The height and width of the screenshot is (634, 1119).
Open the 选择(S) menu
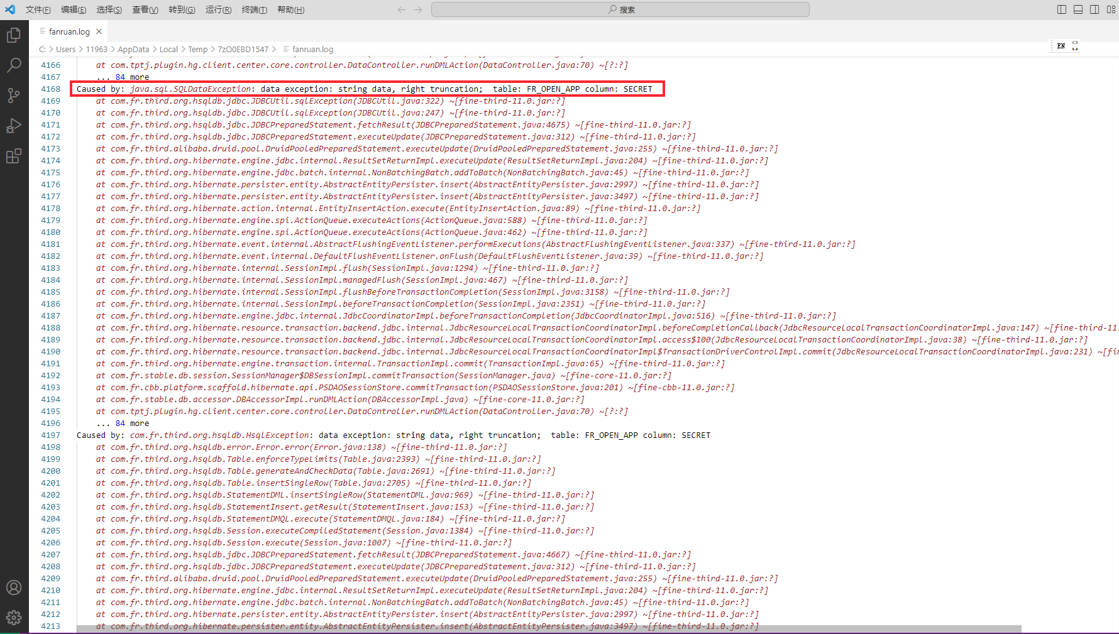109,9
